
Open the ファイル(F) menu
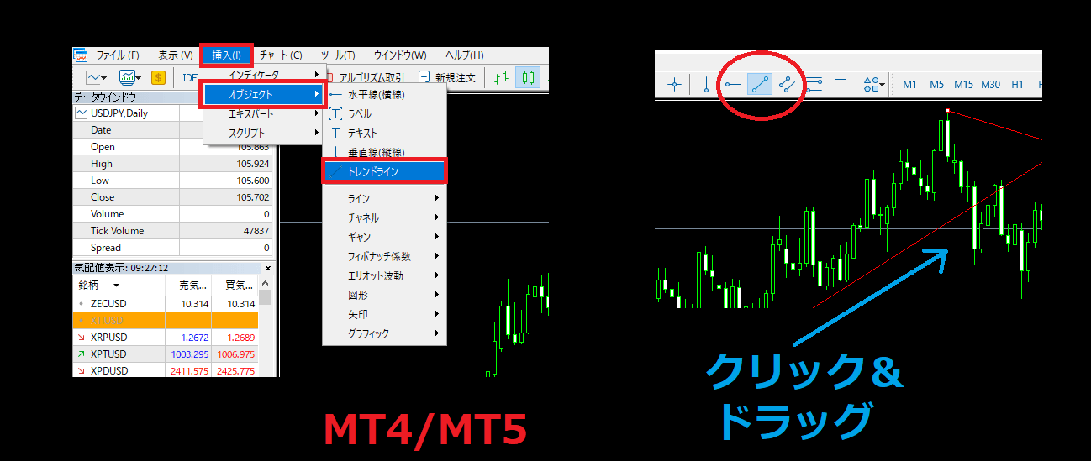[117, 55]
